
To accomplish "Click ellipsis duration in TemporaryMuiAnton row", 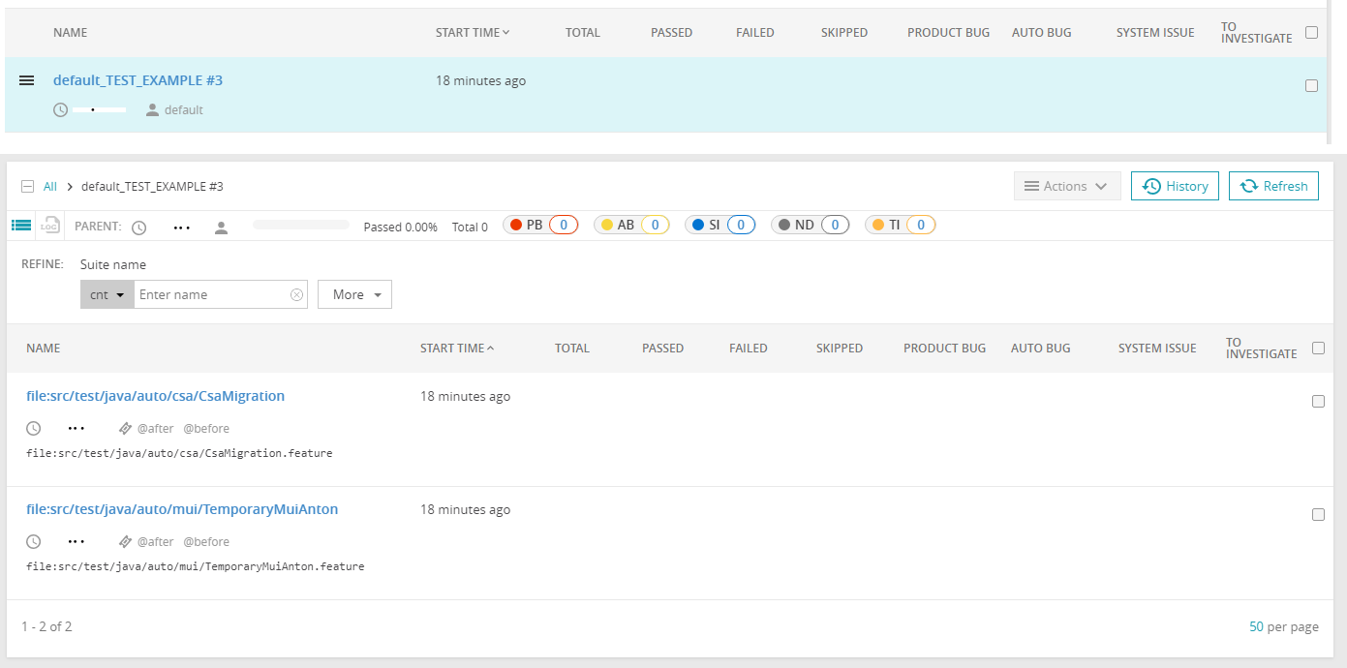I will (x=77, y=541).
